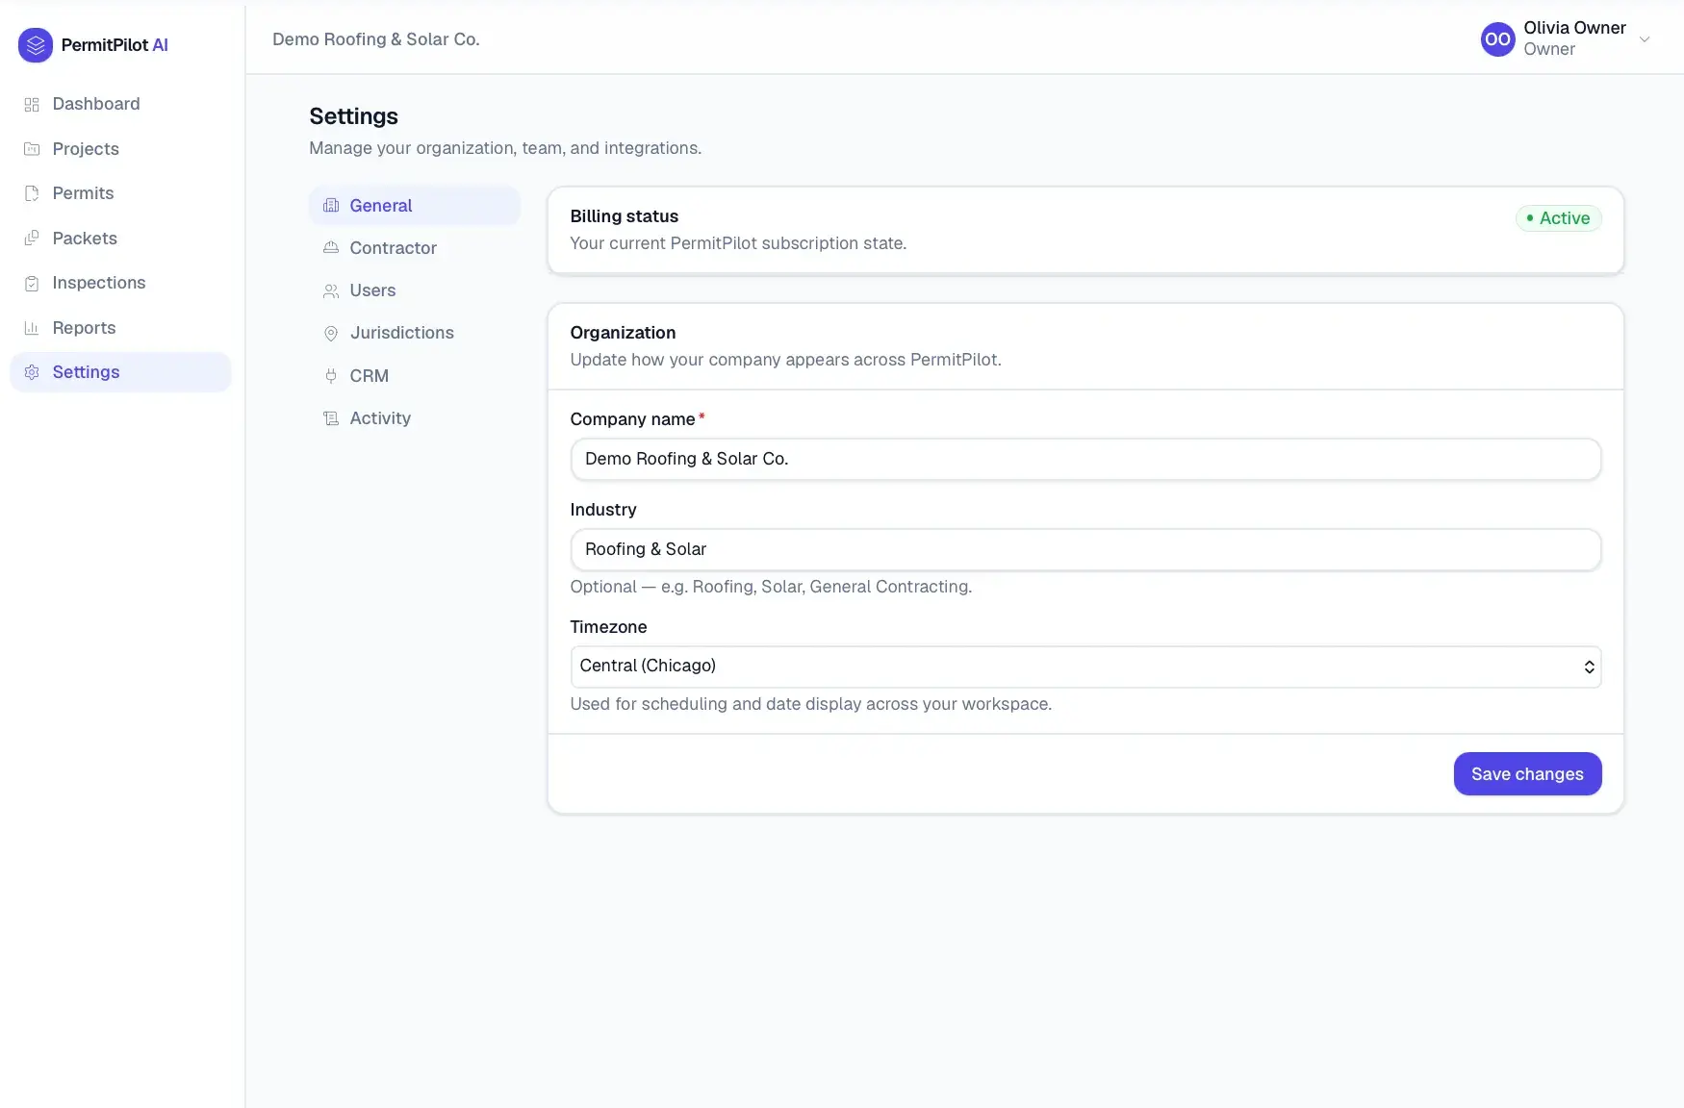Click the Packets stacked-files icon
Image resolution: width=1684 pixels, height=1108 pixels.
(x=32, y=239)
